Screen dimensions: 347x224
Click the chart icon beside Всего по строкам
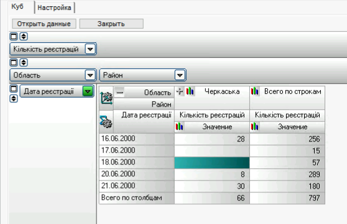(x=255, y=91)
